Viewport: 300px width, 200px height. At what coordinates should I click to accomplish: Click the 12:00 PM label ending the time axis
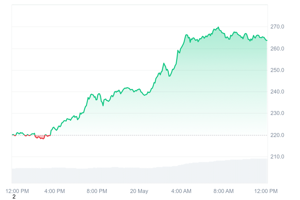click(x=266, y=191)
